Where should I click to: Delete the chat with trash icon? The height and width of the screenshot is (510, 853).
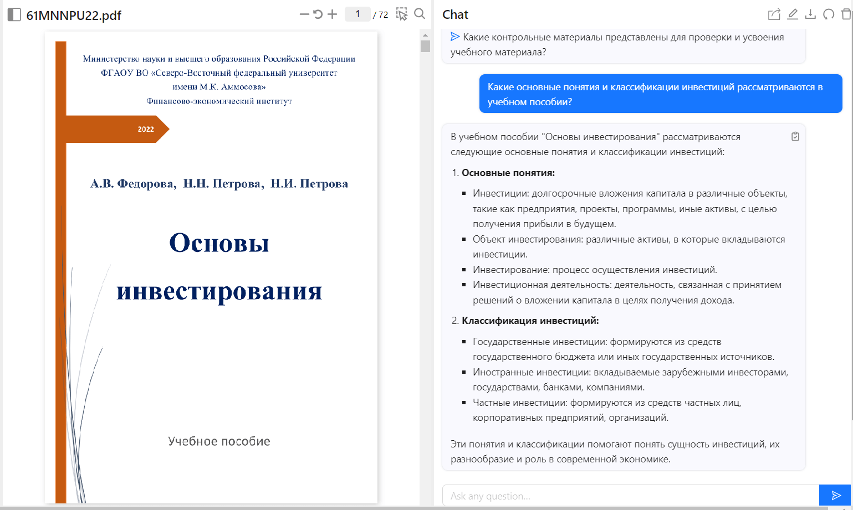point(846,14)
